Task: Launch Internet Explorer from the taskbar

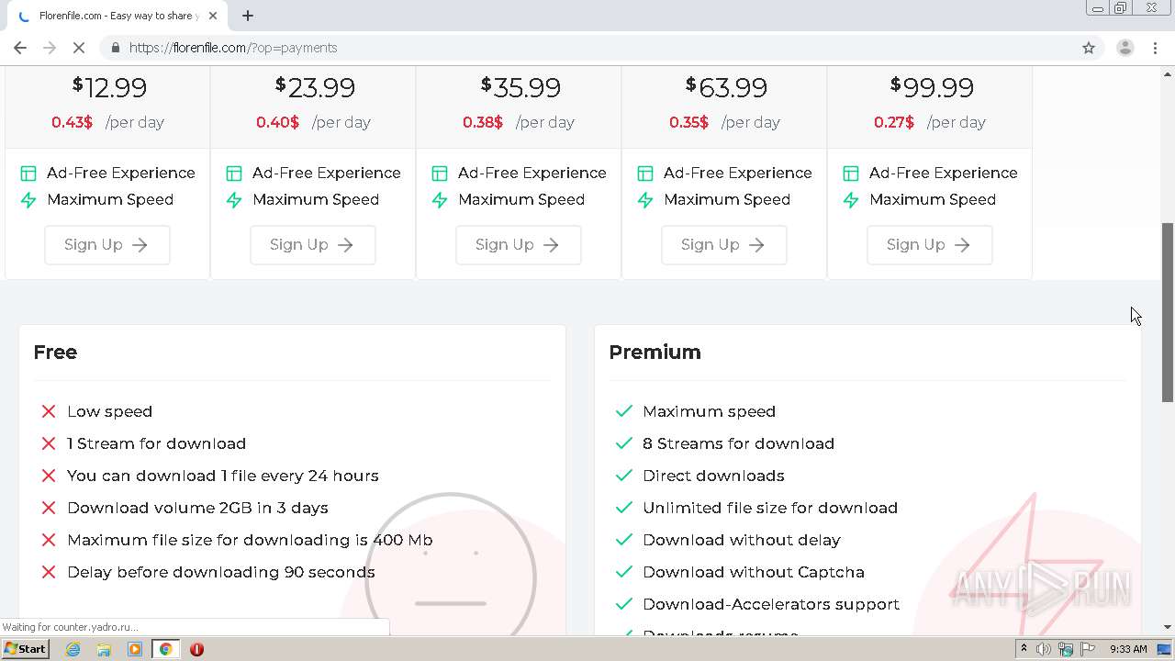Action: tap(73, 649)
